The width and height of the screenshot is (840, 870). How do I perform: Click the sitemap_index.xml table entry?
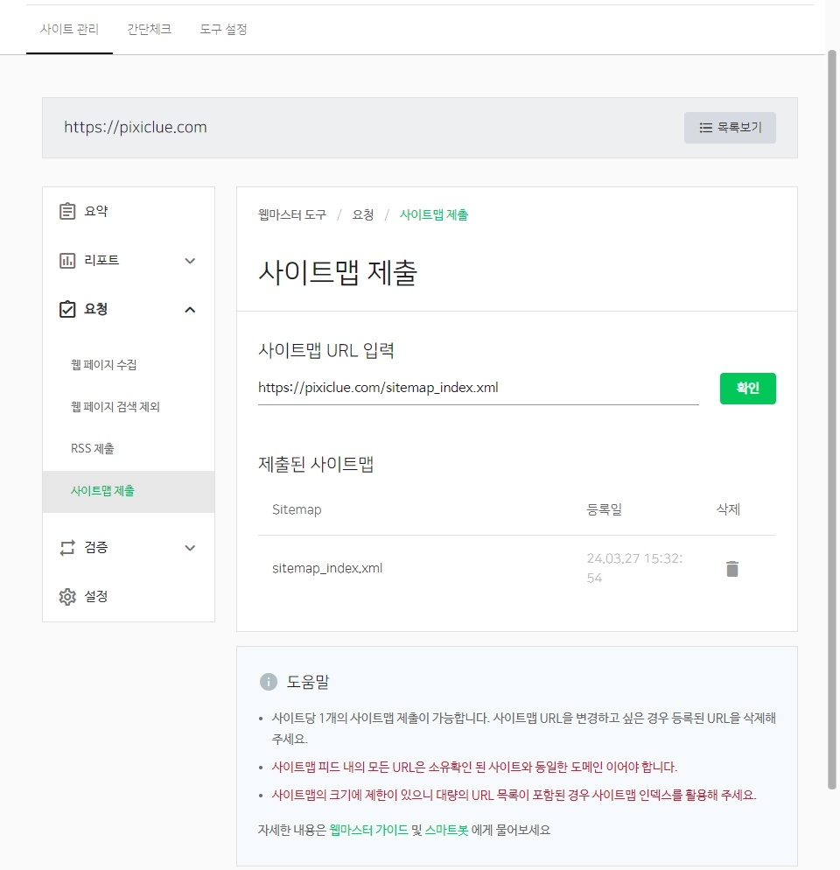pyautogui.click(x=327, y=568)
